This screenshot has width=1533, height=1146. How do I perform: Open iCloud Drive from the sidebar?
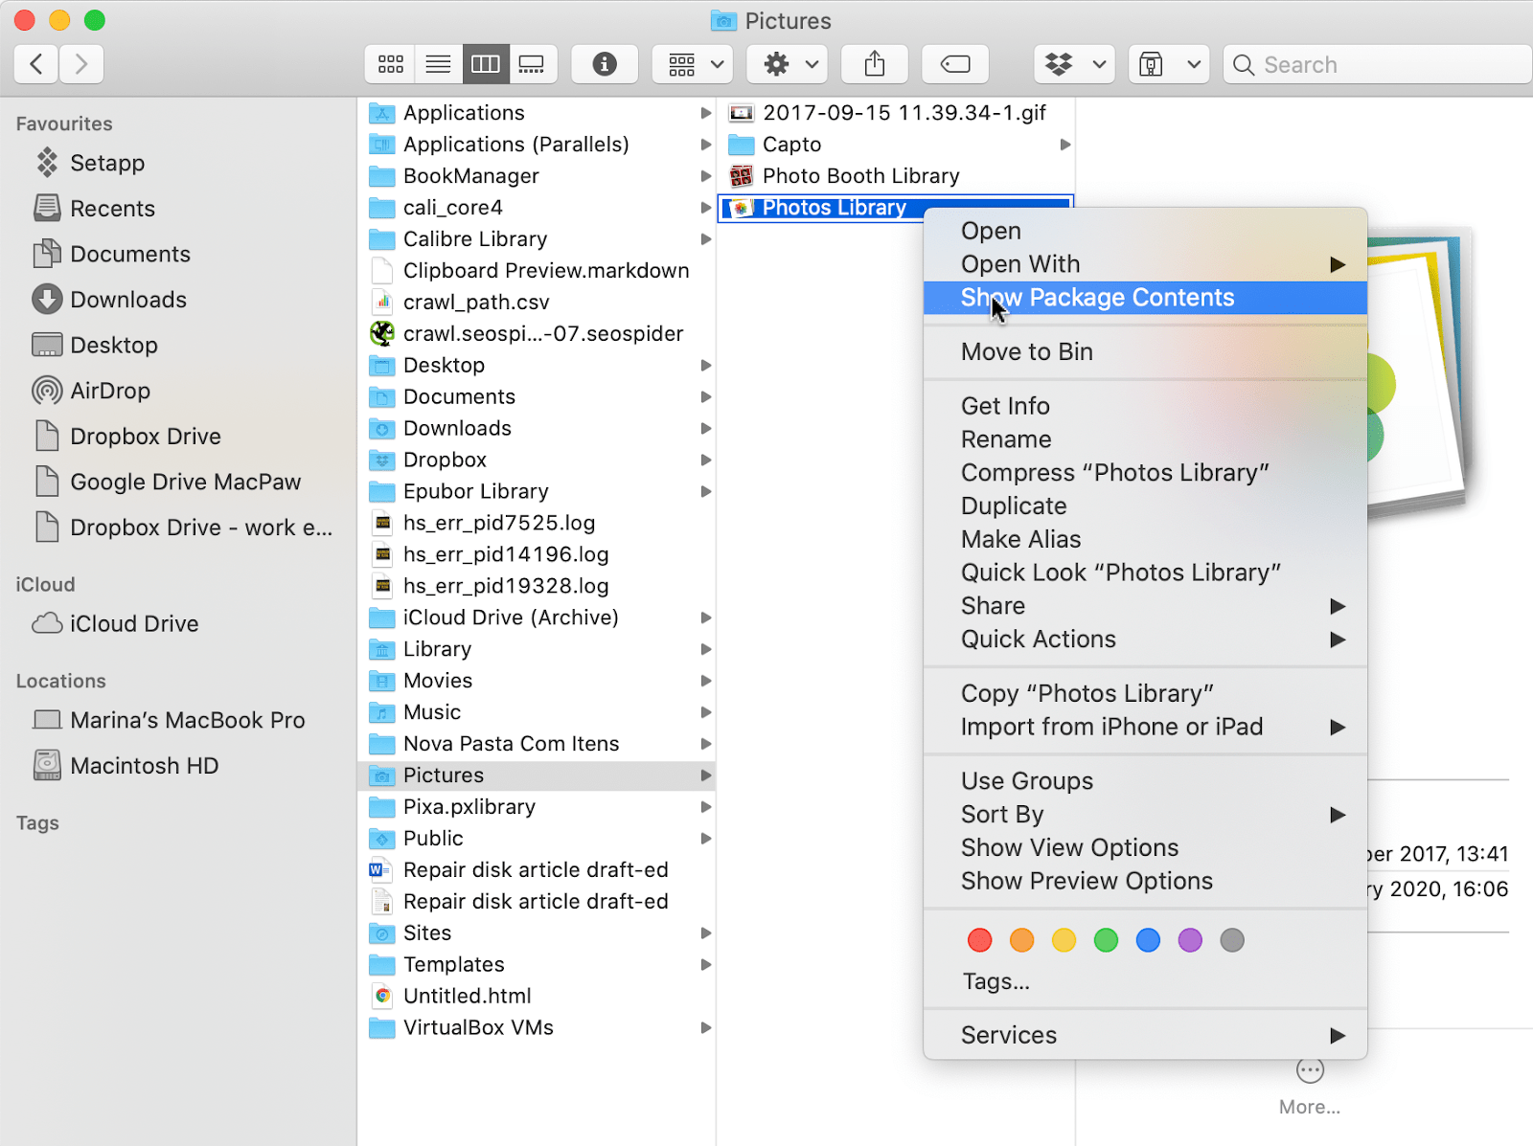tap(133, 623)
